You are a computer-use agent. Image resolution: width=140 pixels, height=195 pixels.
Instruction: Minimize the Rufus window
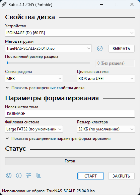click(101, 5)
